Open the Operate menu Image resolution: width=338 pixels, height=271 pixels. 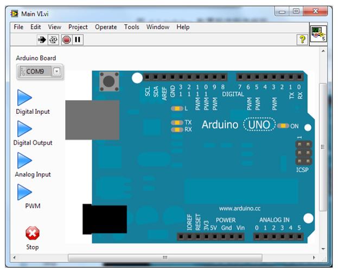pyautogui.click(x=106, y=27)
